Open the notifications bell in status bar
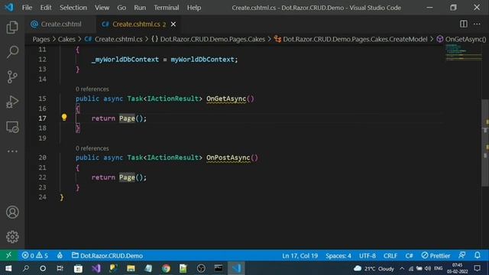489x275 pixels. click(477, 255)
